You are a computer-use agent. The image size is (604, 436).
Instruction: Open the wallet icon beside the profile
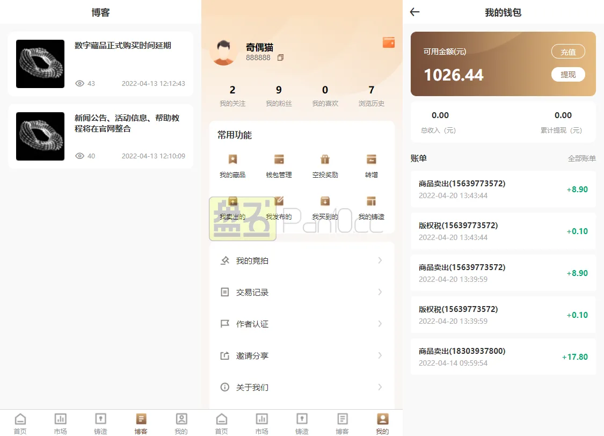388,42
